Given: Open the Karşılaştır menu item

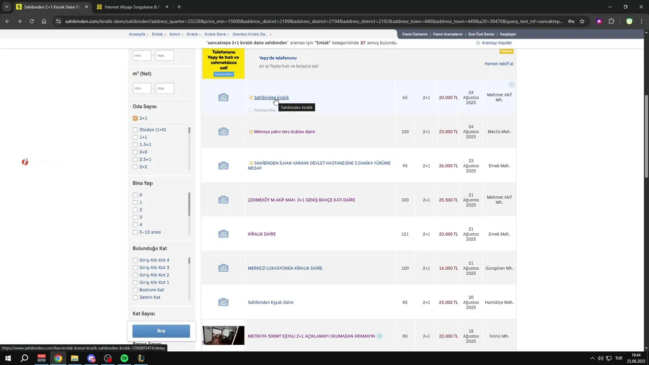Looking at the screenshot, I should coord(508,34).
